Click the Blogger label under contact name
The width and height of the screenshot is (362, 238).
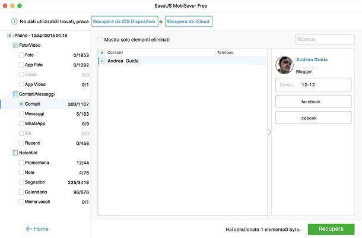pyautogui.click(x=304, y=72)
